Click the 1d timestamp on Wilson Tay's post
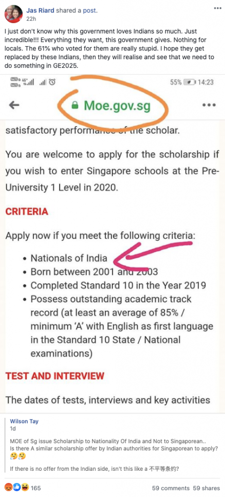225x497 pixels. [13, 429]
